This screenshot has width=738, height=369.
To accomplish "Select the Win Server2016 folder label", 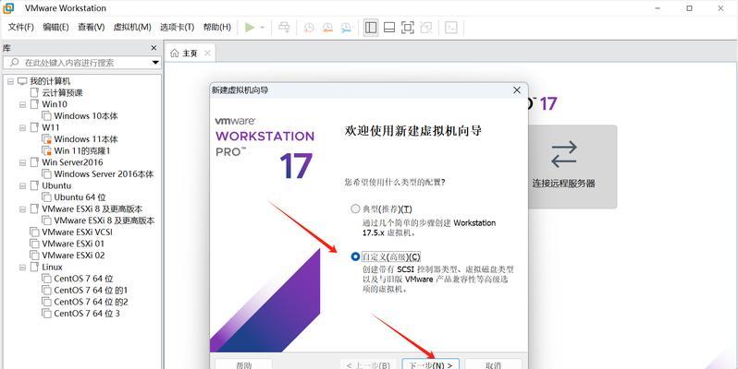I will pos(72,162).
